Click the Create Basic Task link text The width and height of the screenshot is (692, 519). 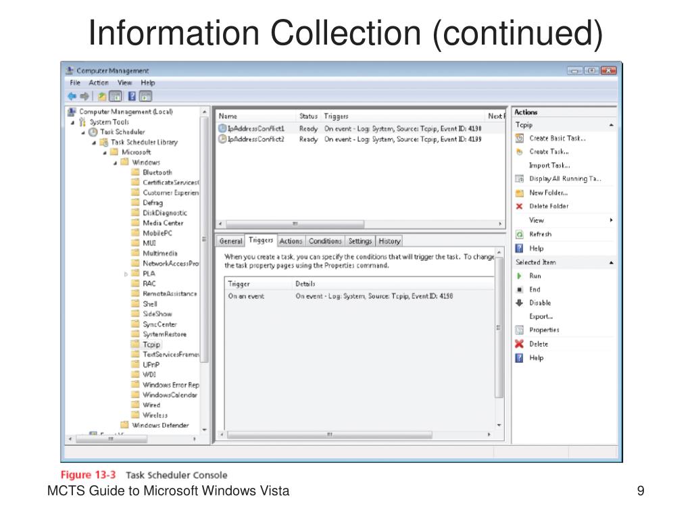tap(558, 138)
